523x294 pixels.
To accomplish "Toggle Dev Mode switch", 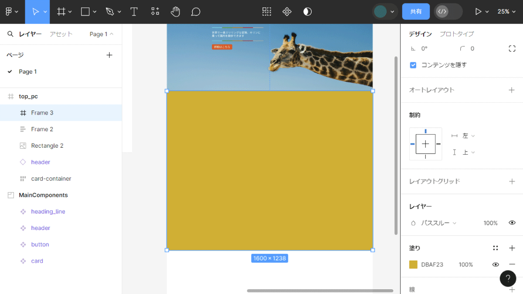I will [448, 12].
